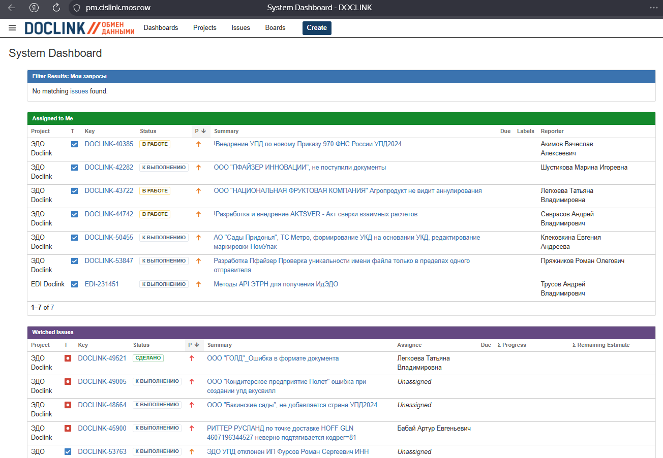Click the red bug icon for DOCLINK-49521

68,358
